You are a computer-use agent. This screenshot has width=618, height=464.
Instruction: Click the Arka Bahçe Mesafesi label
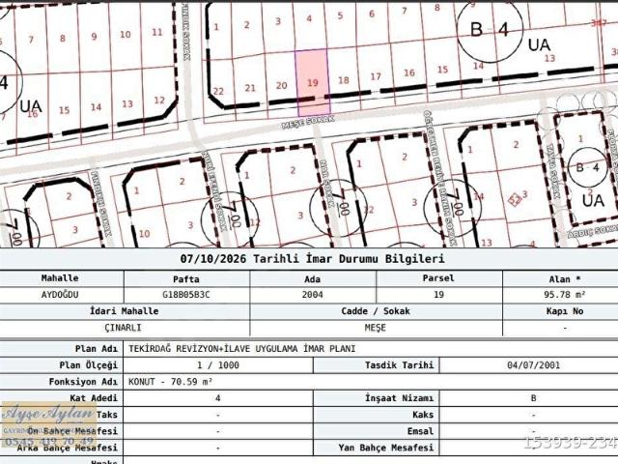tap(68, 448)
